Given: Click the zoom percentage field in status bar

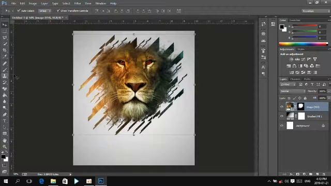Looking at the screenshot, I should 16,174.
